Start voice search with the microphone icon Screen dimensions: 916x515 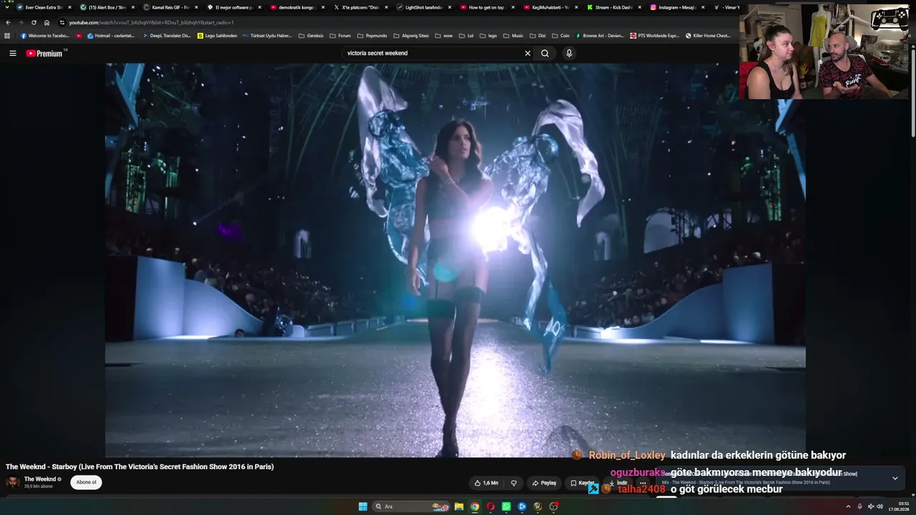coord(569,53)
